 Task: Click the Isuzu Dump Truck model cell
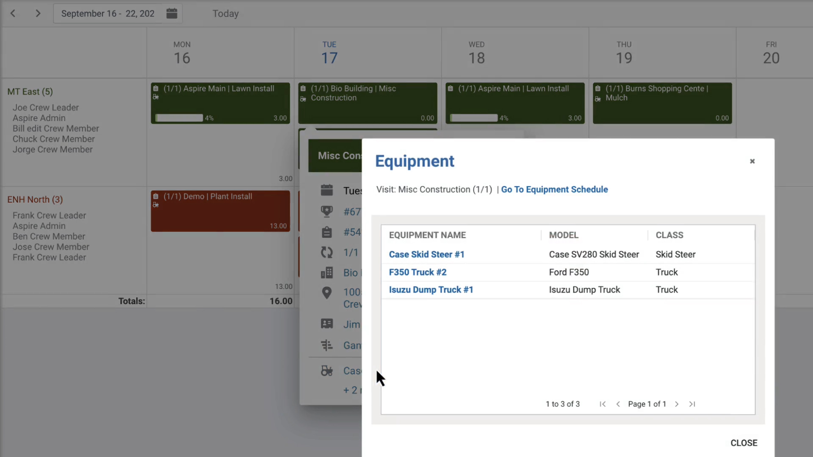584,289
